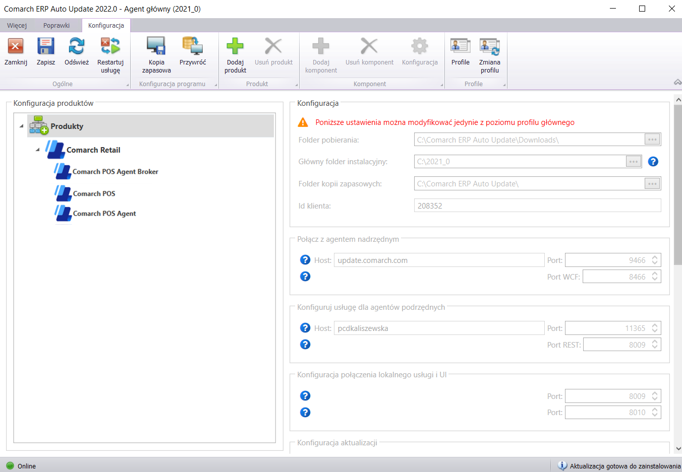Open the Profile ribbon icon
The width and height of the screenshot is (682, 472).
[x=461, y=46]
